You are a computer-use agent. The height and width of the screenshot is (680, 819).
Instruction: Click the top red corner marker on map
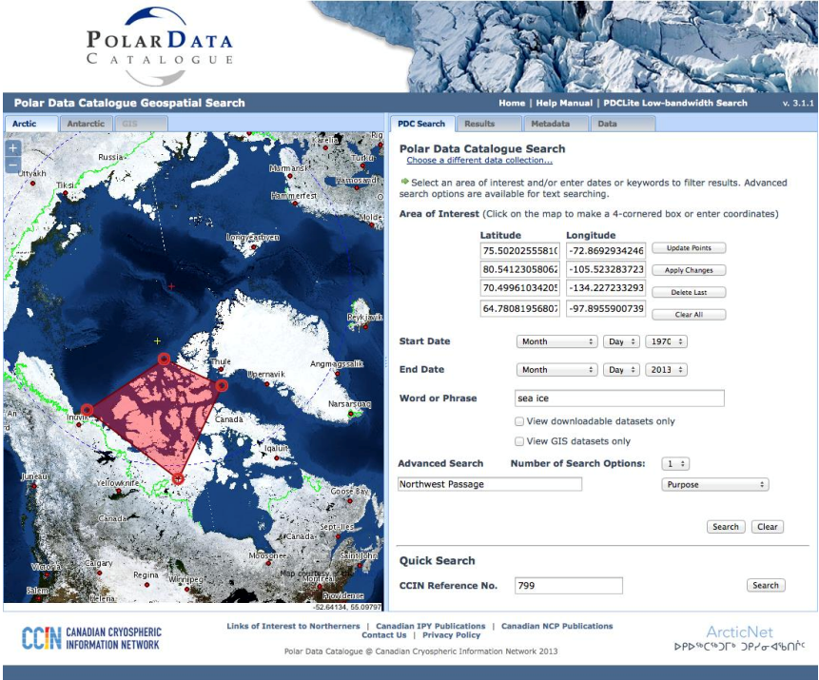point(164,359)
